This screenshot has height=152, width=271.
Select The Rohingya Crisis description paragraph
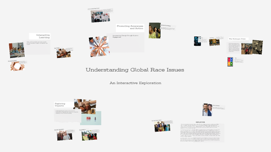[x=234, y=47]
